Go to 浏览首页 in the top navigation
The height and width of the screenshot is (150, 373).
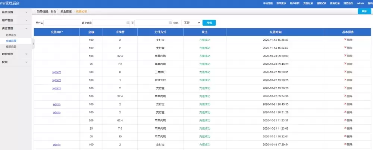point(348,3)
